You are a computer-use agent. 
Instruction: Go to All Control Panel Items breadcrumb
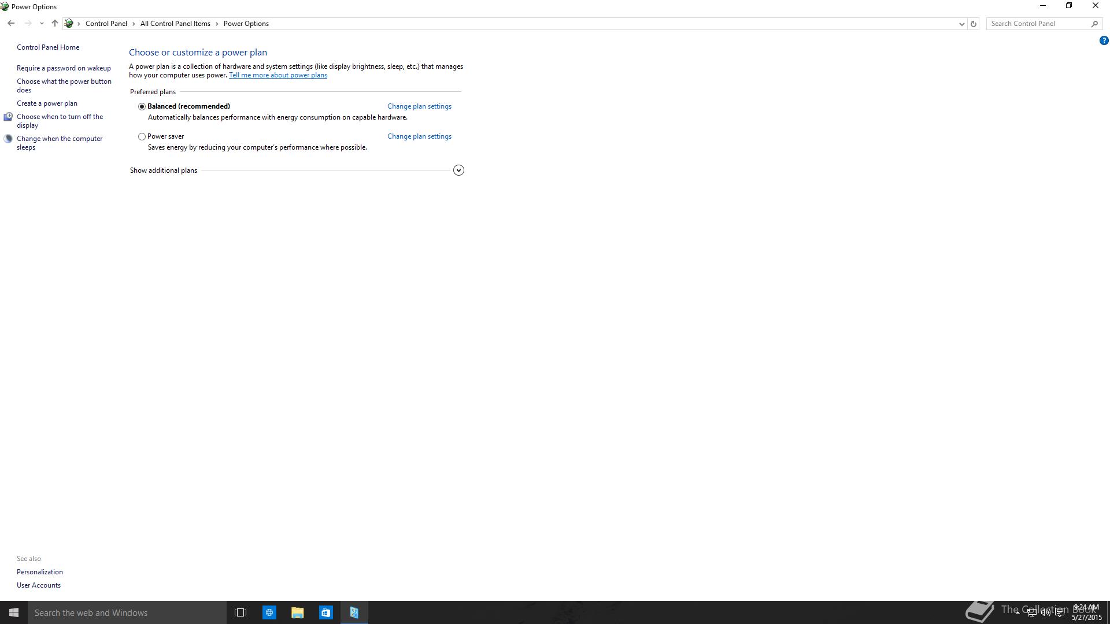point(175,24)
